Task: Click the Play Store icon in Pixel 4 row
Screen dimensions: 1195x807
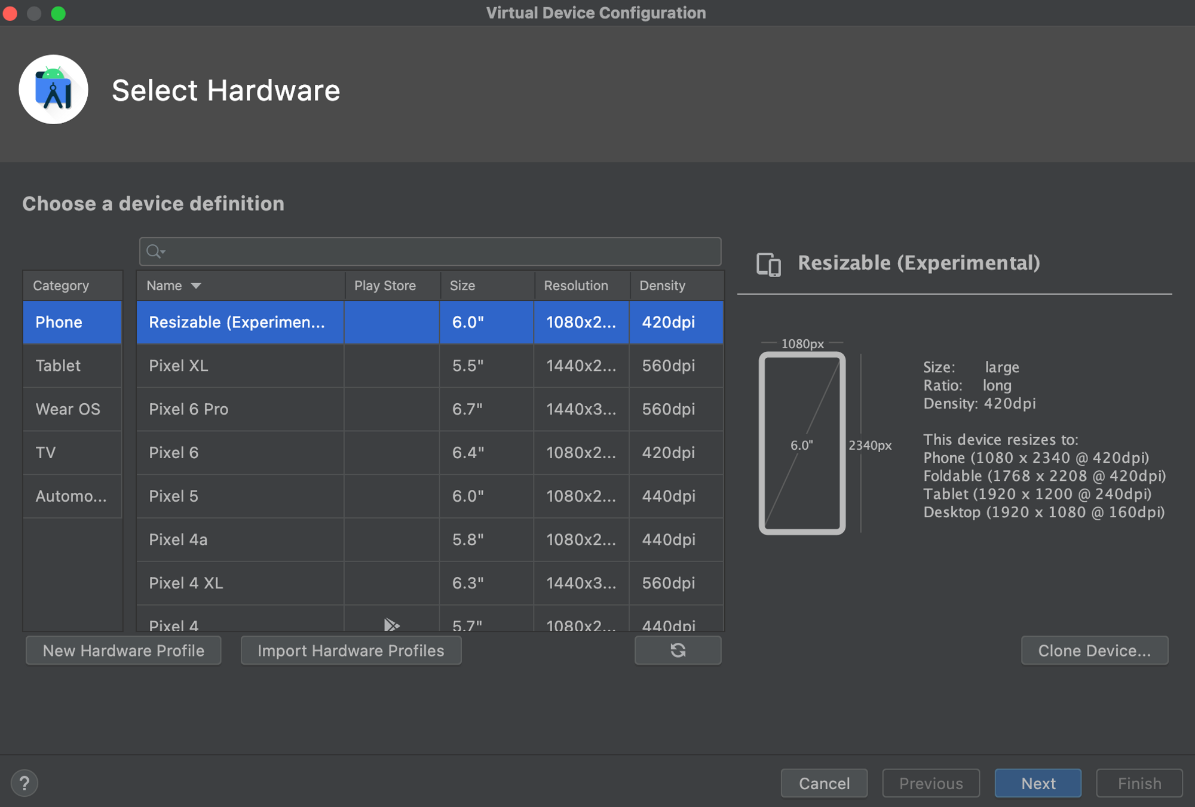Action: pyautogui.click(x=391, y=625)
